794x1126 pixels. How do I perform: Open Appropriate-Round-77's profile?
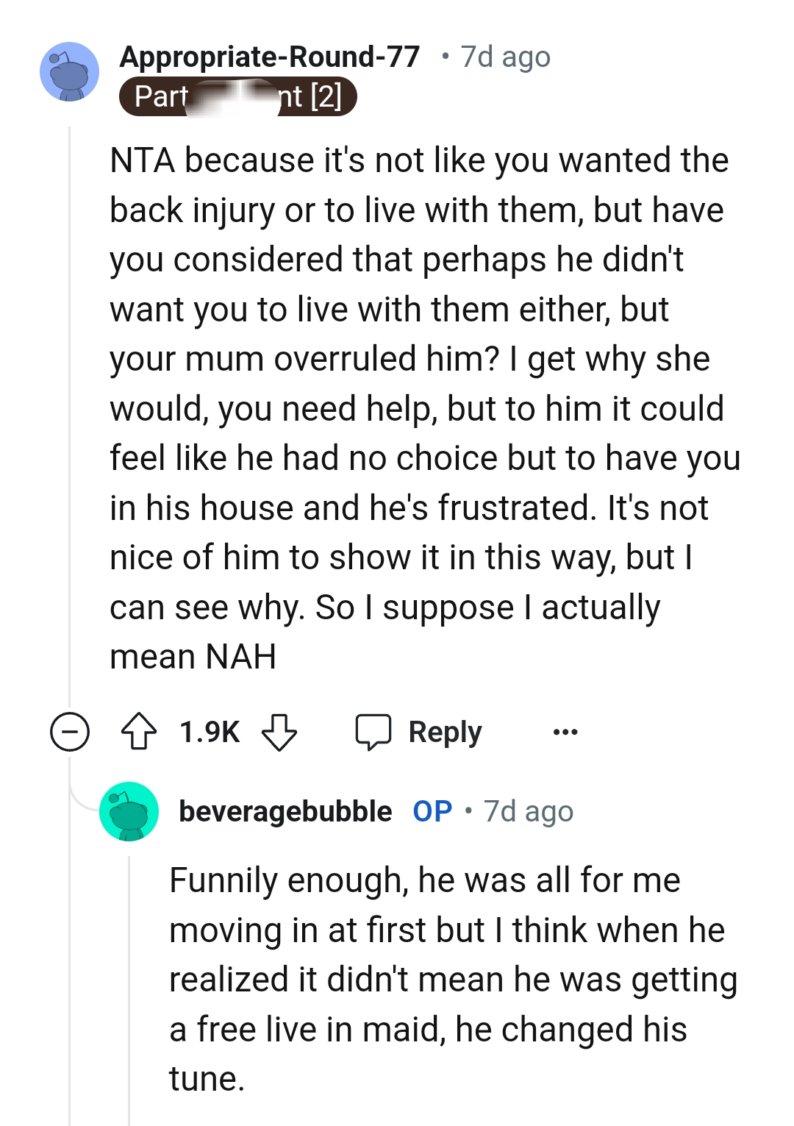point(271,57)
